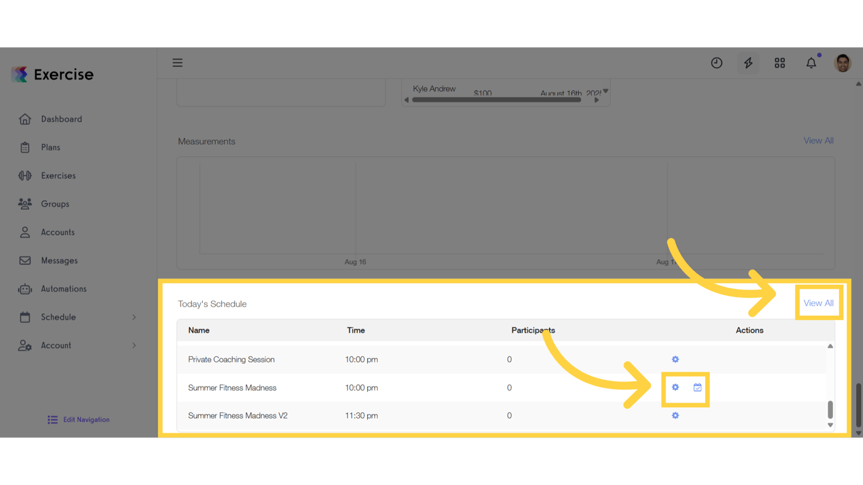Click calendar icon for Summer Fitness Madness
Screen dimensions: 863x485
(697, 387)
